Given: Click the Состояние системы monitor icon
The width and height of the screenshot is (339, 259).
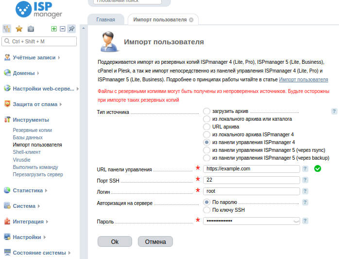Looking at the screenshot, I should coord(7,253).
